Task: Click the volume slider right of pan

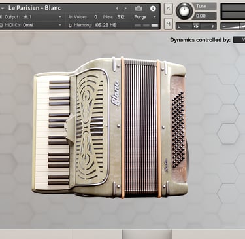Action: click(233, 26)
